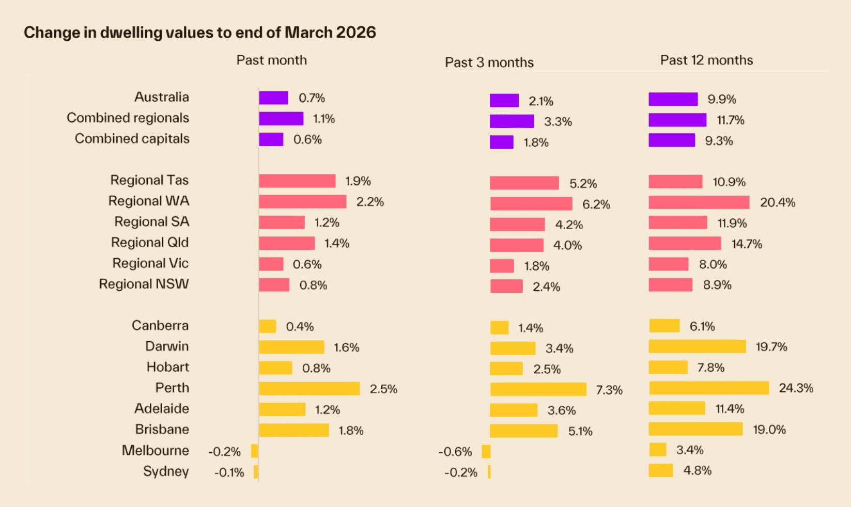Click Brisbane's 5.1% three-month bar
Screen dimensions: 851x507
(523, 431)
